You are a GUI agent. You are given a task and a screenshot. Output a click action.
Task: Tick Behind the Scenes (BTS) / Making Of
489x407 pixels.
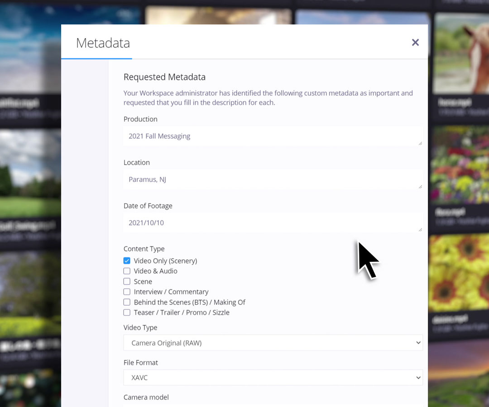tap(127, 302)
